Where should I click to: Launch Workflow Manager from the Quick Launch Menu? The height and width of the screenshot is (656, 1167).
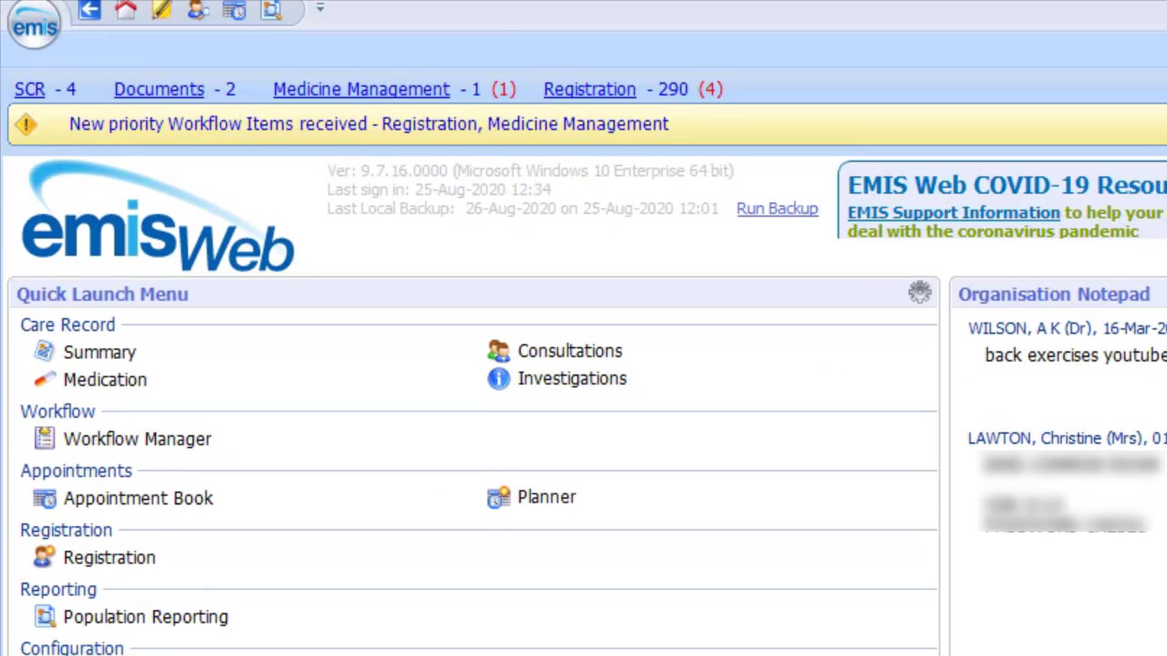pyautogui.click(x=137, y=439)
